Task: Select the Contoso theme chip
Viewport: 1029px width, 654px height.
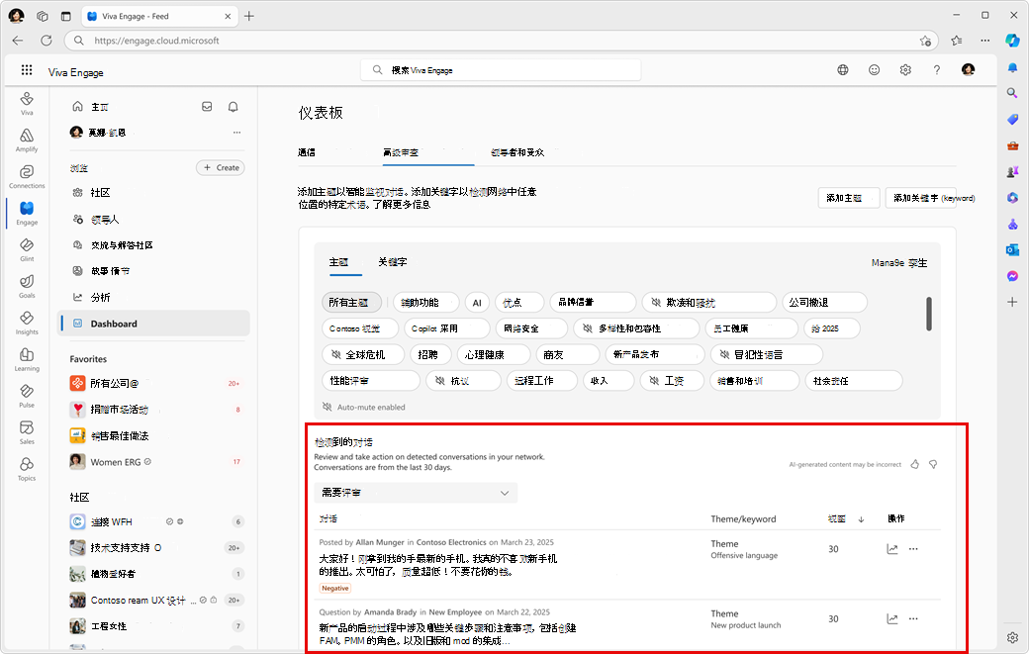Action: (x=360, y=328)
